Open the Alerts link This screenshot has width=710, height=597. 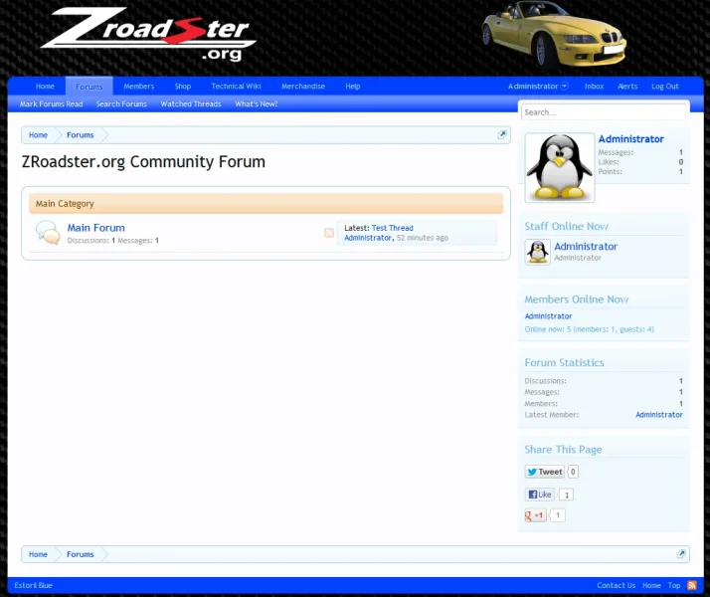pos(627,86)
